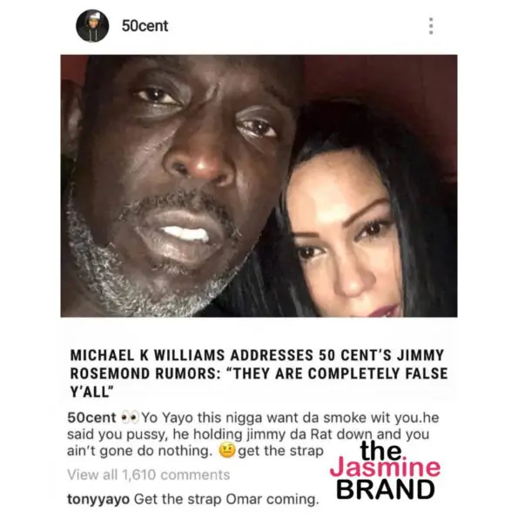Click the 50cent username in caption
The image size is (518, 518).
pos(91,418)
